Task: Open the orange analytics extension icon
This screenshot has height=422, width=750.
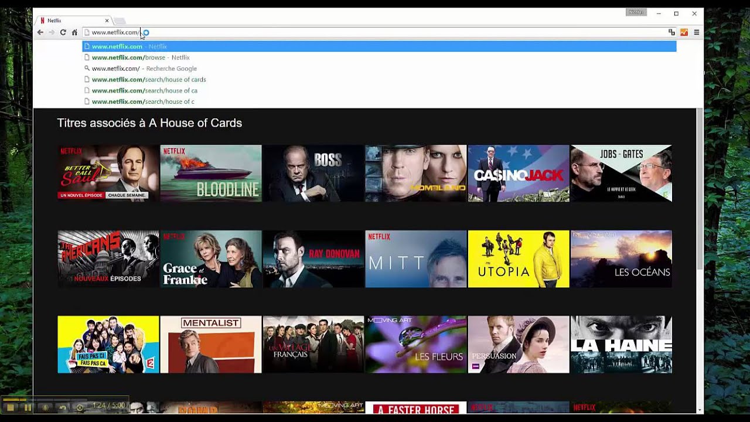Action: (x=684, y=32)
